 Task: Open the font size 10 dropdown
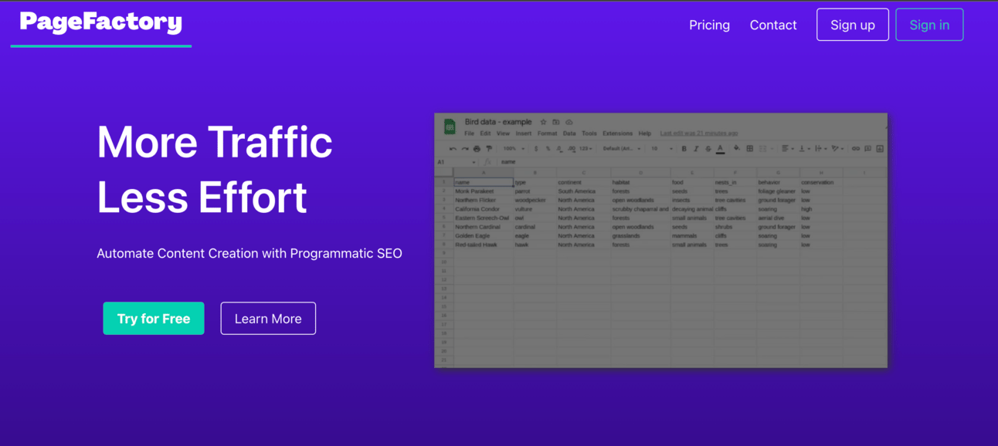661,149
